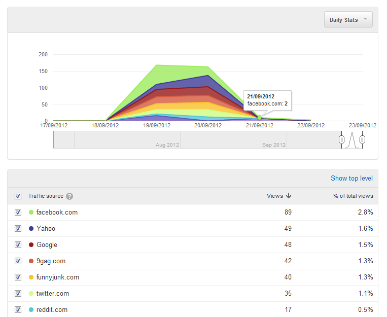The height and width of the screenshot is (317, 387).
Task: Click the Yahoo dark blue color dot
Action: click(31, 229)
